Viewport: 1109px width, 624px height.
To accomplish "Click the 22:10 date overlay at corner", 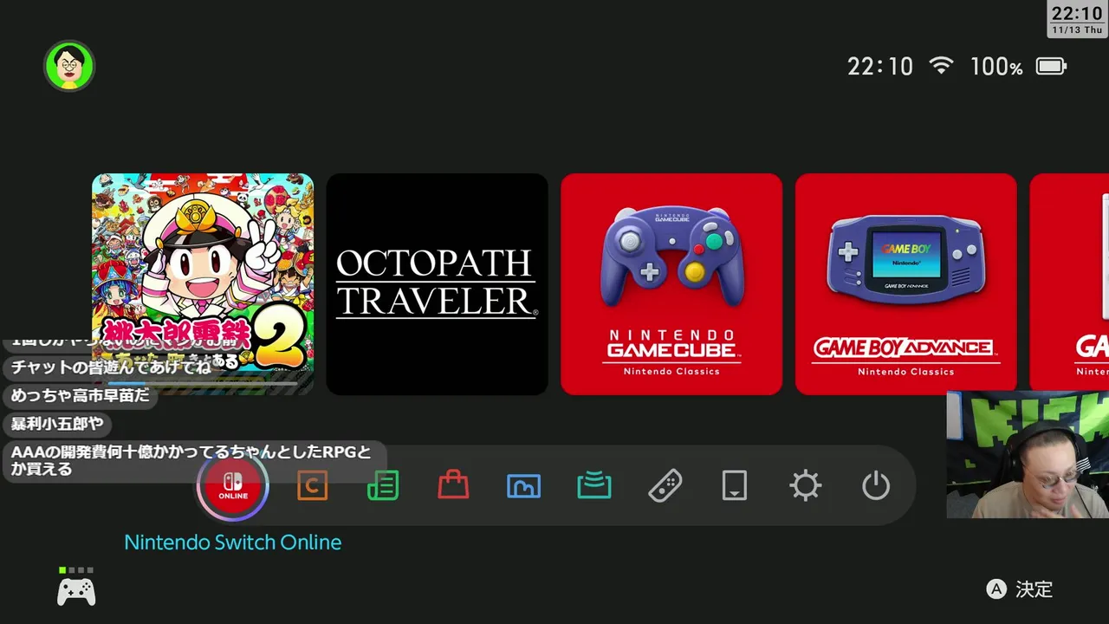I will (1077, 19).
